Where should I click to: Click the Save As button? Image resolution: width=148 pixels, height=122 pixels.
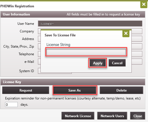[x=75, y=90]
